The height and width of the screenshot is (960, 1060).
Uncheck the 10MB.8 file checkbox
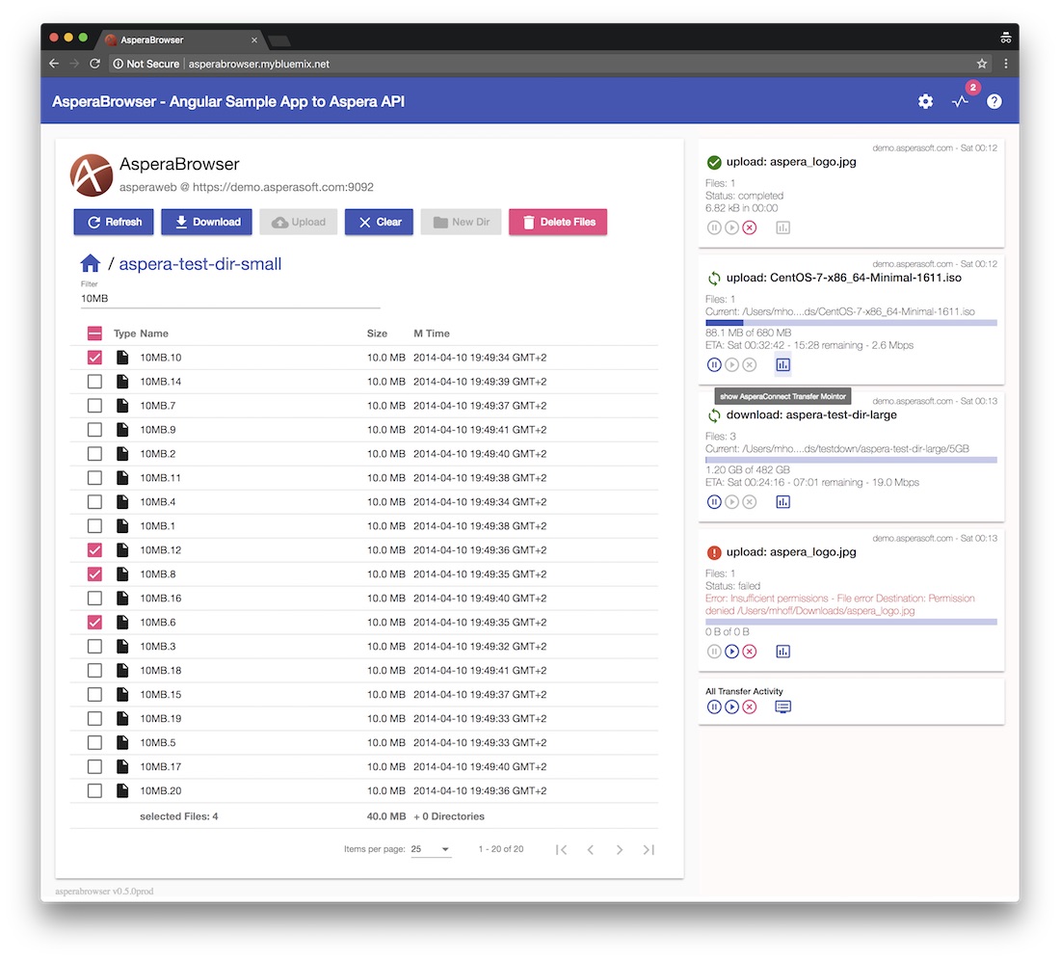94,573
